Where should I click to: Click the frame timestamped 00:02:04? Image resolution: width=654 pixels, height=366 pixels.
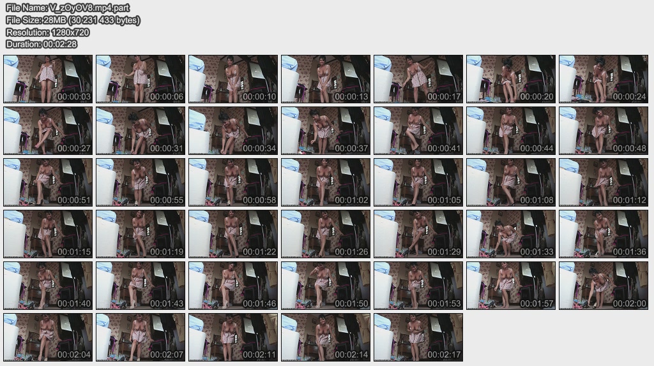click(x=48, y=337)
